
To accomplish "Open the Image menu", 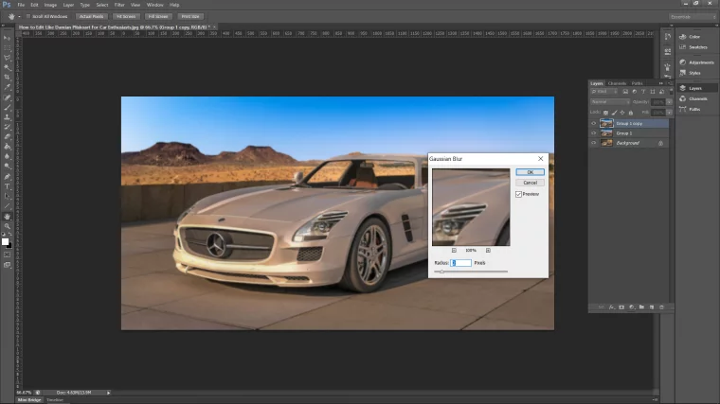I will tap(50, 5).
